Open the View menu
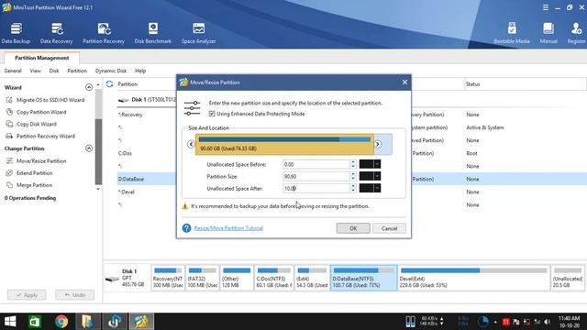Image resolution: width=587 pixels, height=330 pixels. [x=35, y=71]
